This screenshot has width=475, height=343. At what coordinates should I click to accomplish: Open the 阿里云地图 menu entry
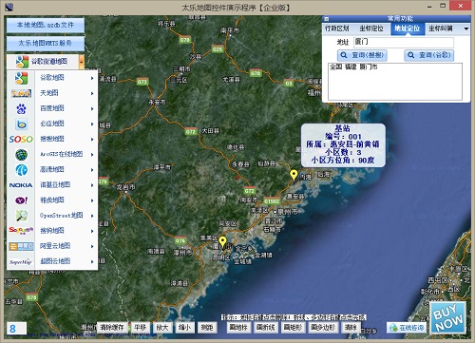pyautogui.click(x=52, y=246)
